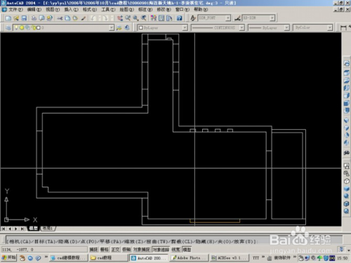
Task: Open the 格式 (Format) menu
Action: (90, 10)
